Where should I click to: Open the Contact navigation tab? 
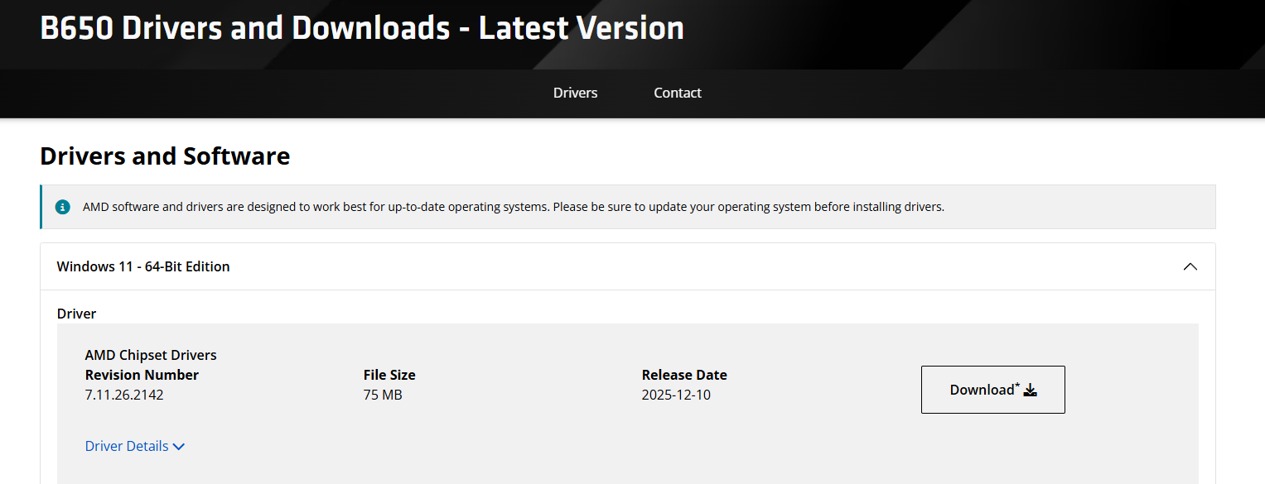[x=677, y=93]
